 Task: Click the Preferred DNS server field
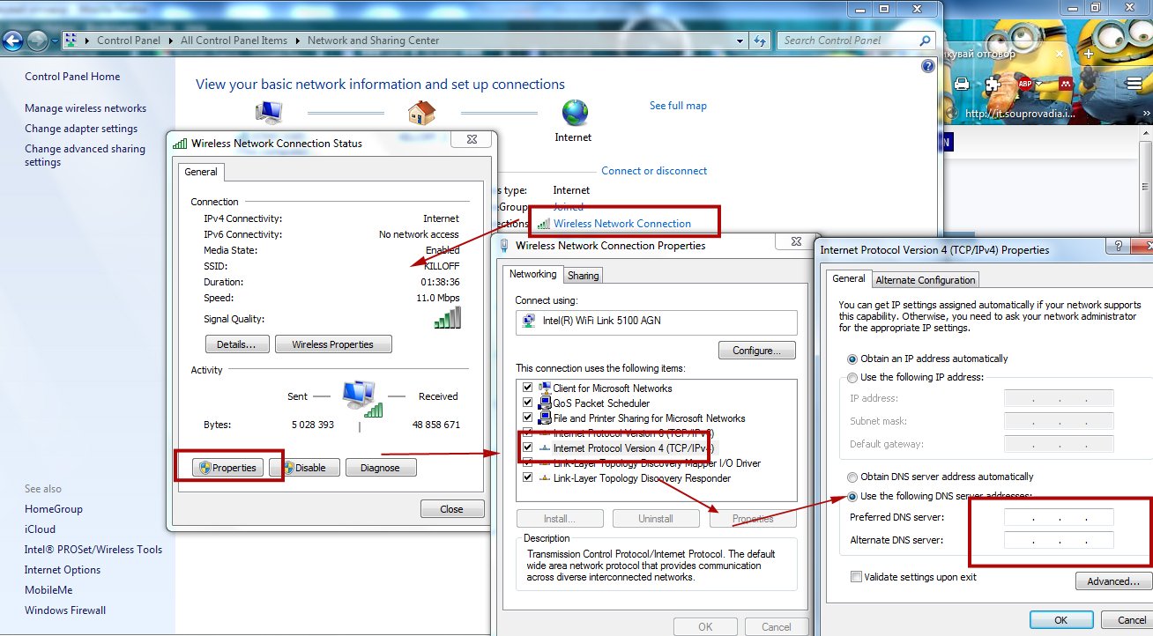tap(1059, 518)
